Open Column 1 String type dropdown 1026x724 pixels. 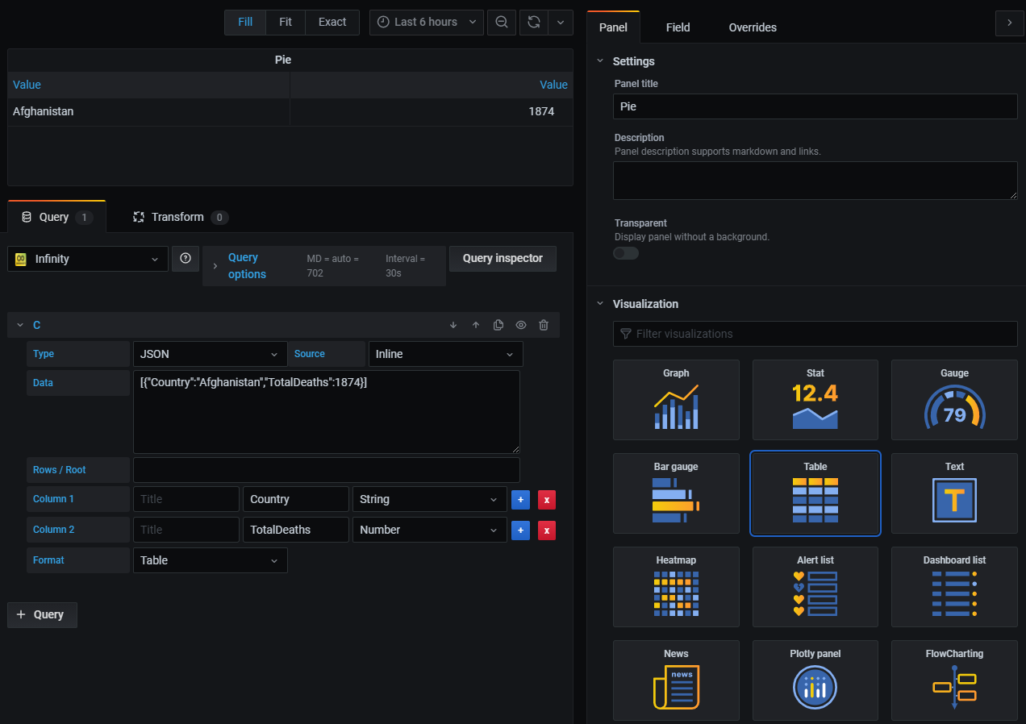pyautogui.click(x=430, y=499)
